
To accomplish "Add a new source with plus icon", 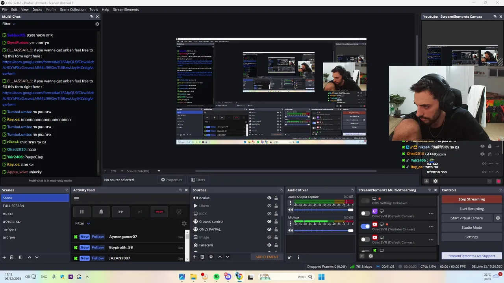I will 195,257.
